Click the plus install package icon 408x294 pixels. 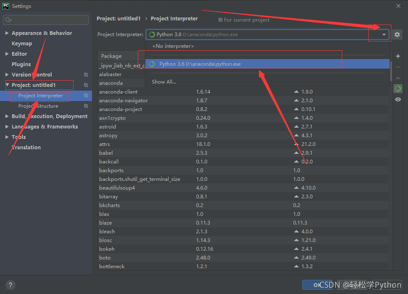click(x=398, y=56)
